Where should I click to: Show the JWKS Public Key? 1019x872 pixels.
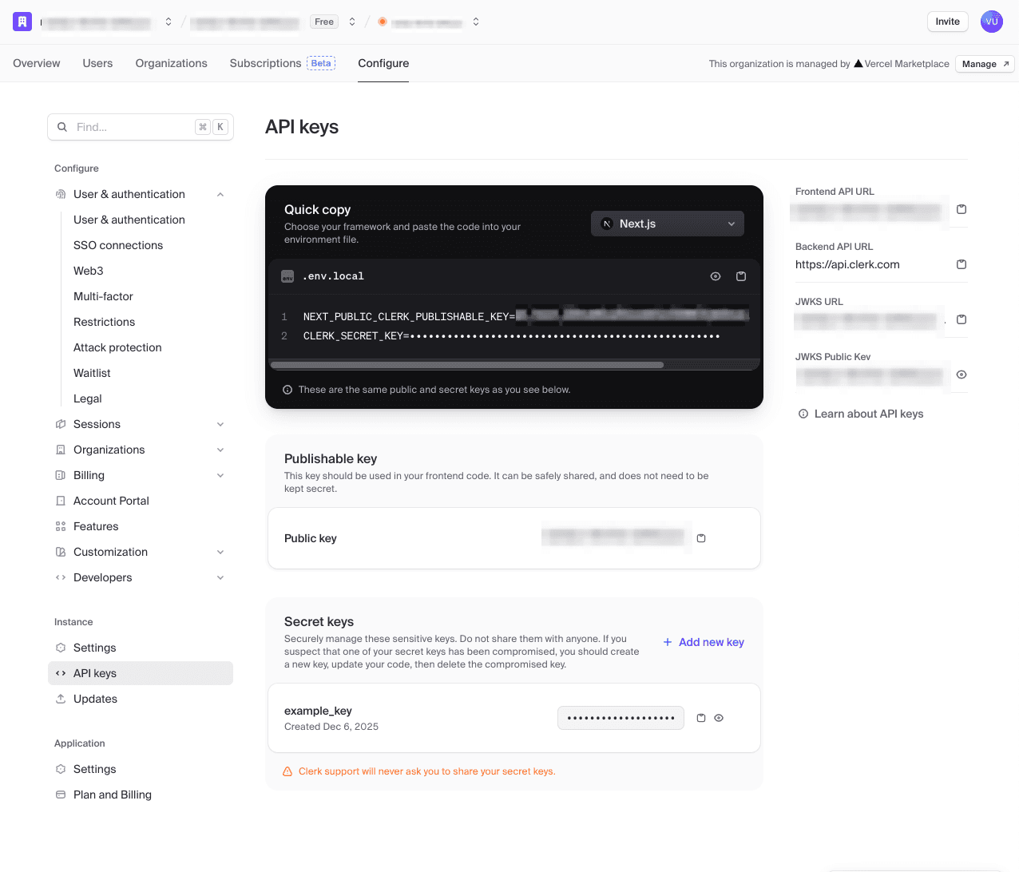click(962, 375)
